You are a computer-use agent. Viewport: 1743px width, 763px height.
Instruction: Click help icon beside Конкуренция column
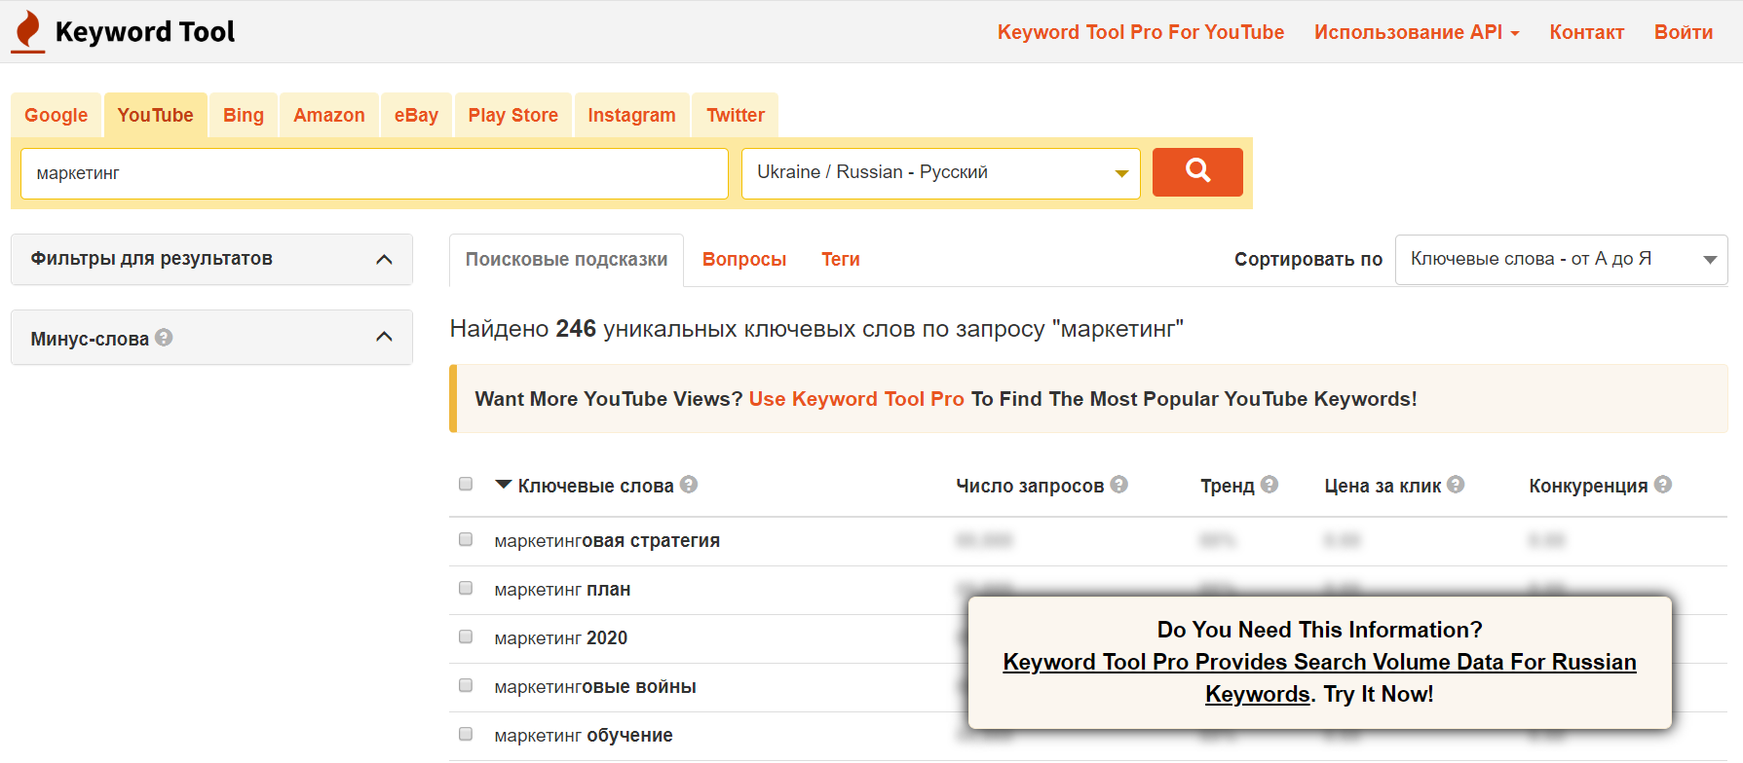click(1662, 485)
